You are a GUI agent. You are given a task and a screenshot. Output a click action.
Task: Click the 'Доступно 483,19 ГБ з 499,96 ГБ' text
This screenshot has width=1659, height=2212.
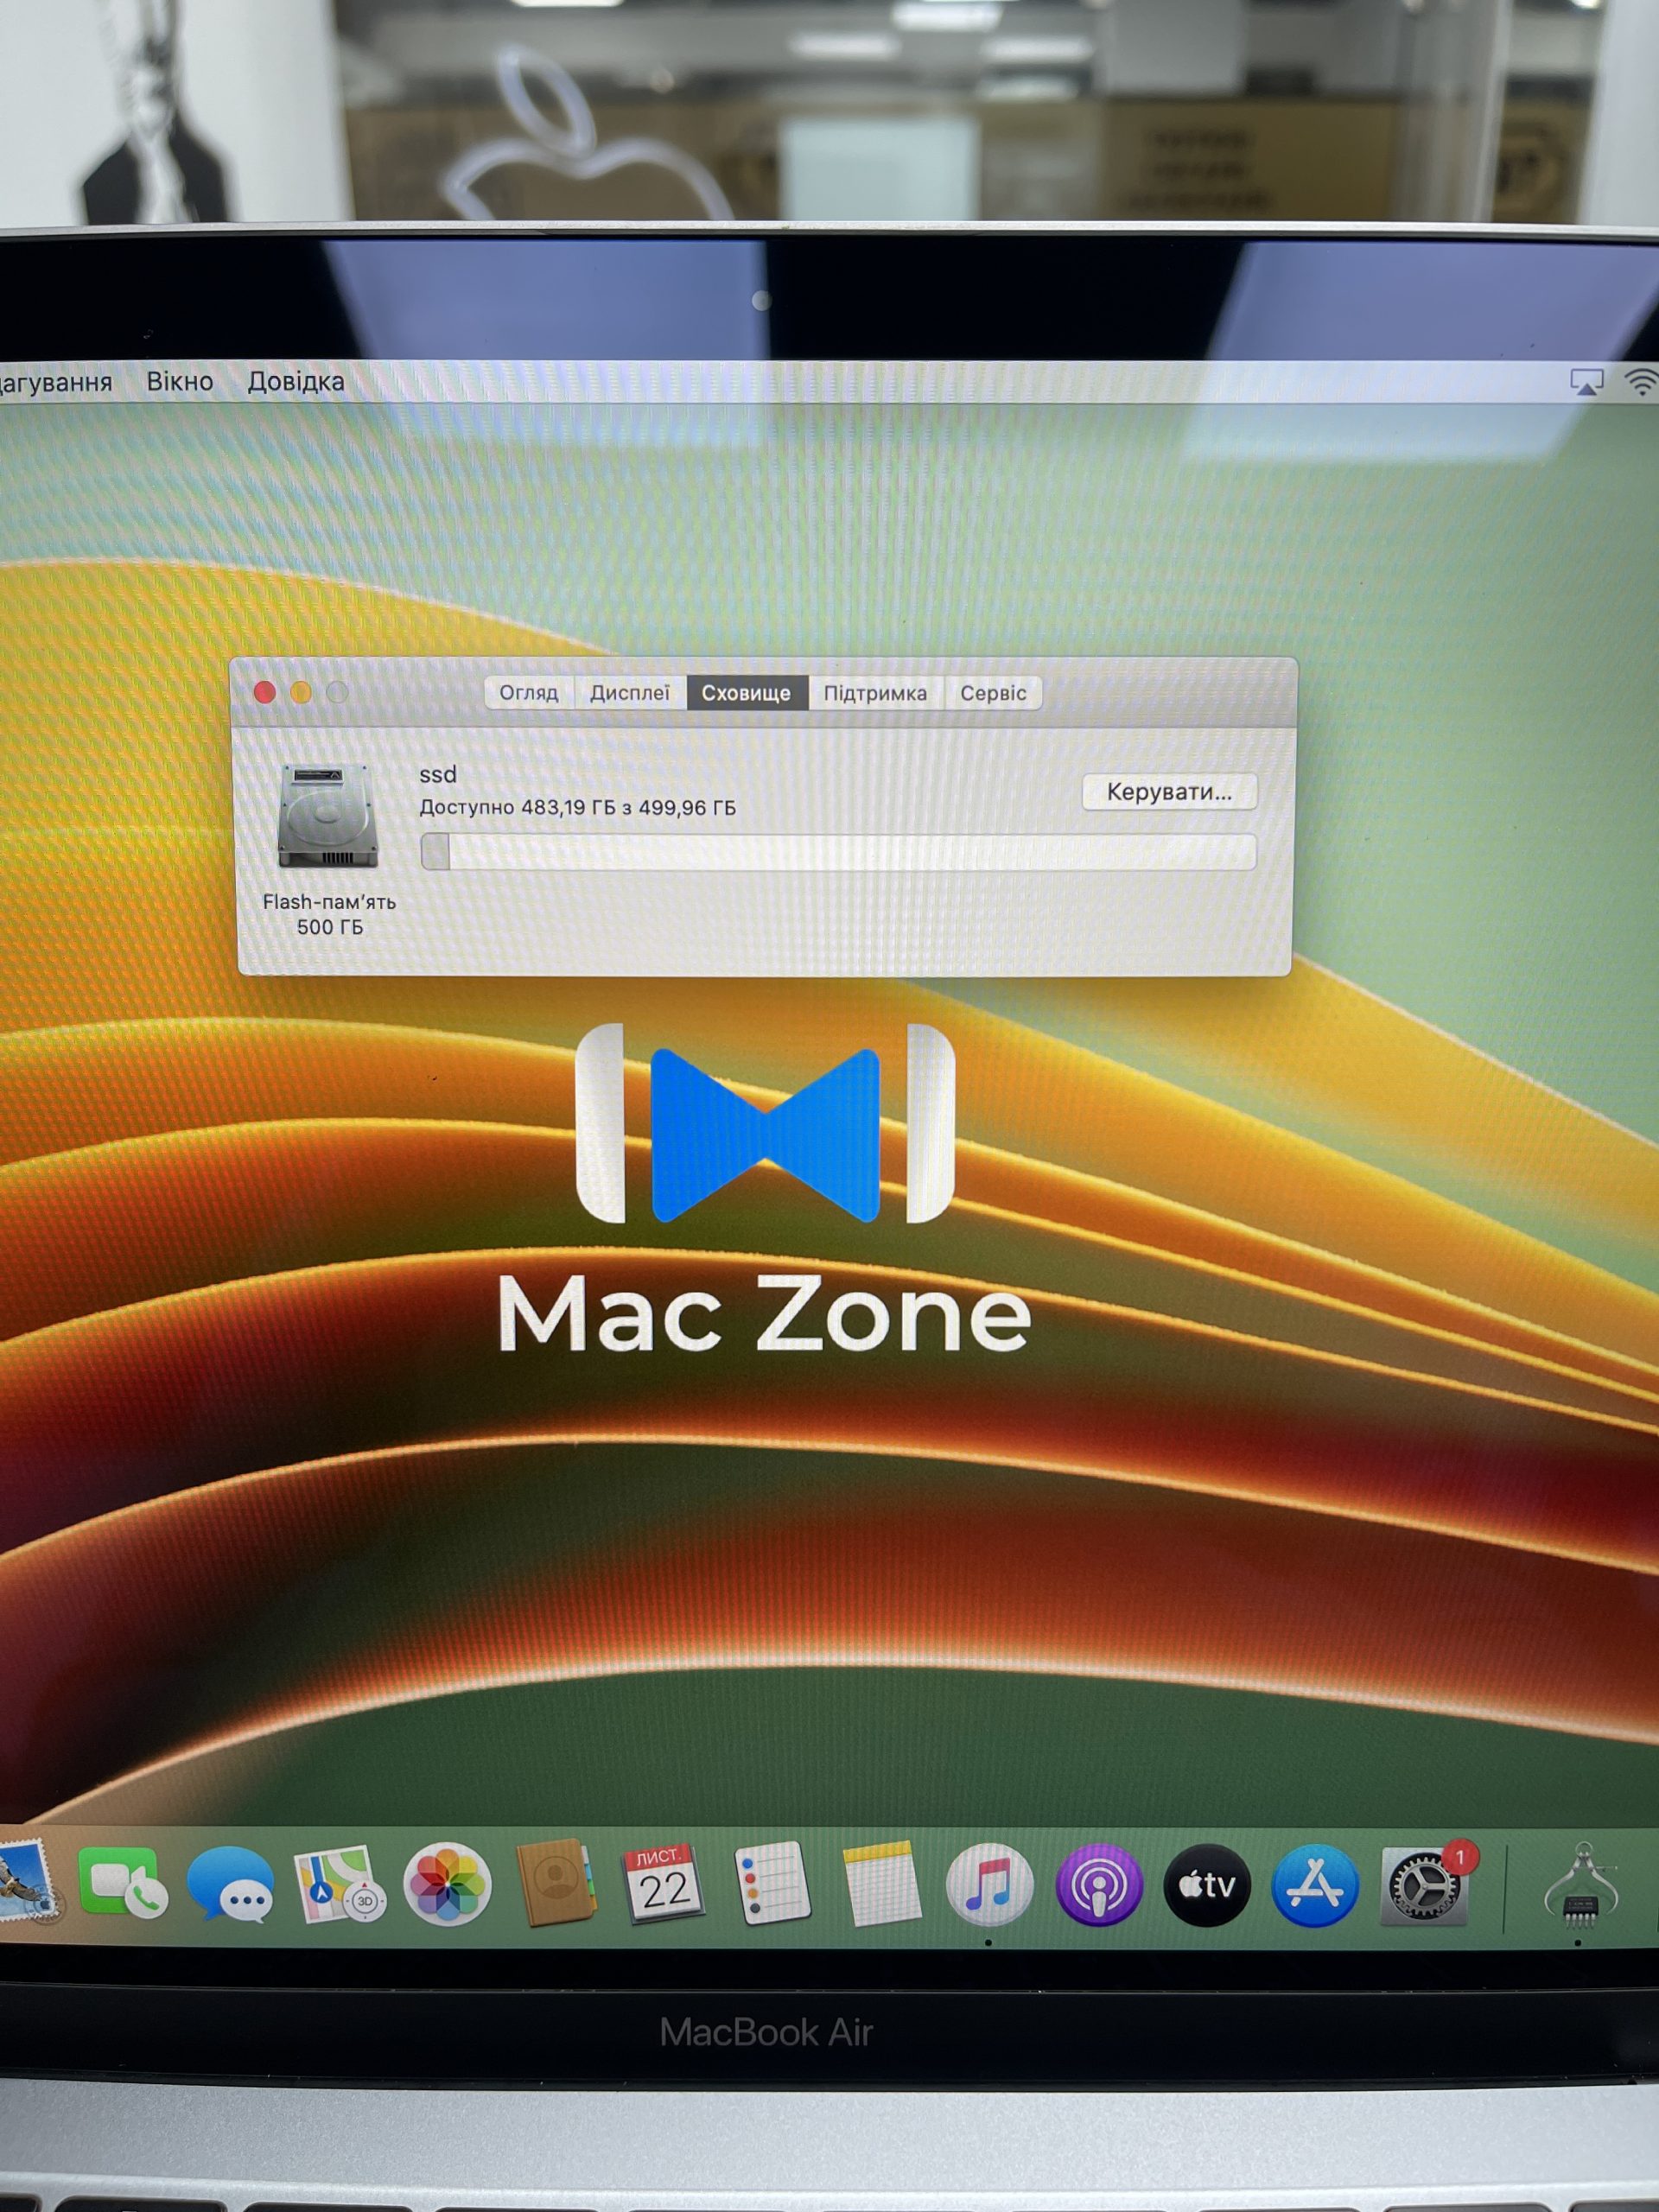click(577, 807)
